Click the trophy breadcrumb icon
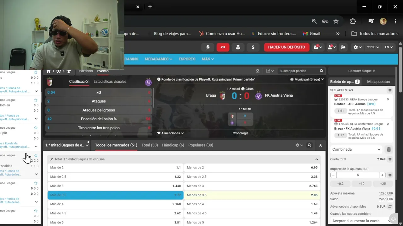This screenshot has height=226, width=403. tap(69, 71)
